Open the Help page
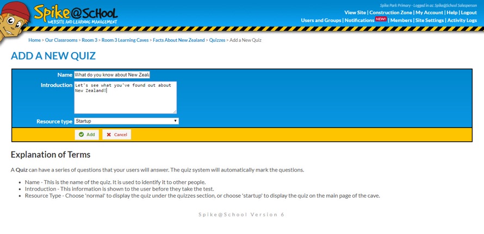Screen dimensions: 484x234 pos(452,12)
